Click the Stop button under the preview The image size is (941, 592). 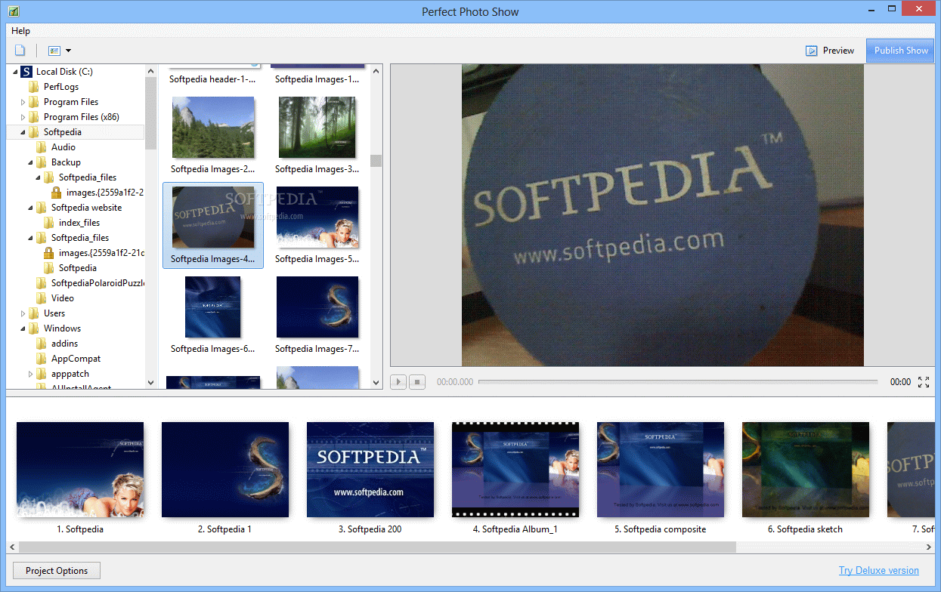coord(417,382)
